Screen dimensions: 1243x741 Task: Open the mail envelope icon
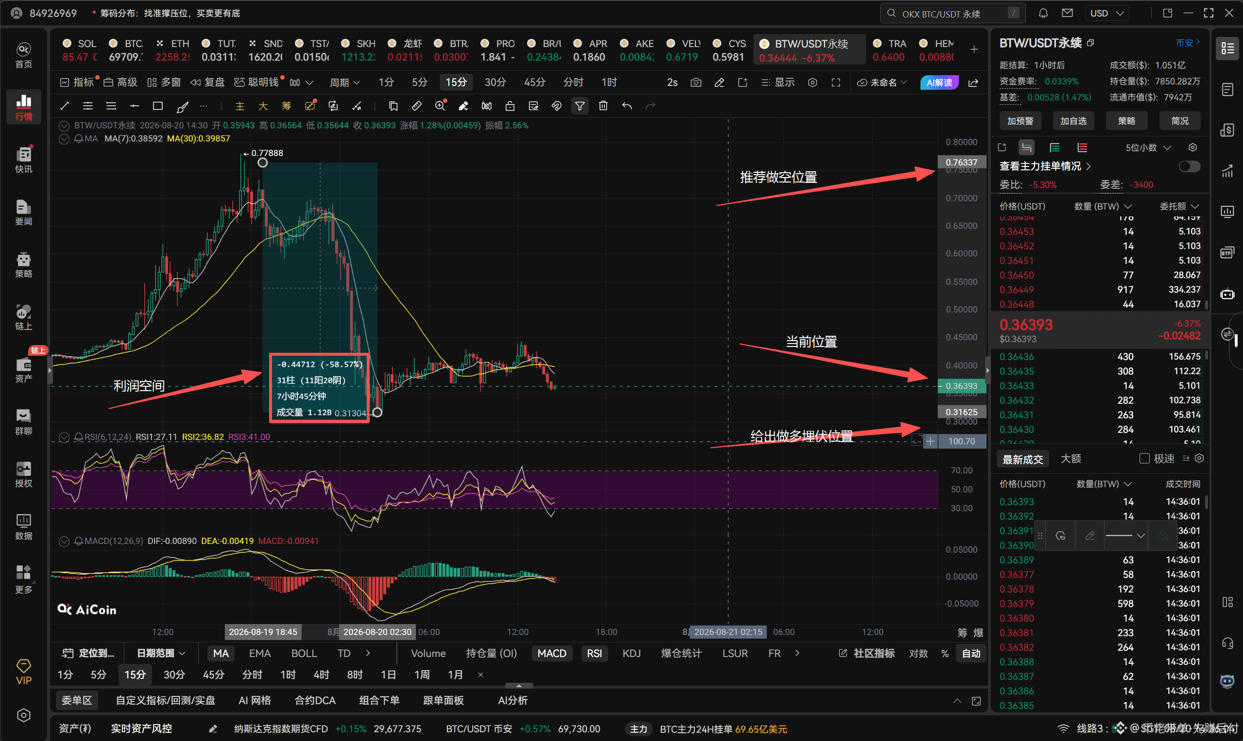point(1067,14)
